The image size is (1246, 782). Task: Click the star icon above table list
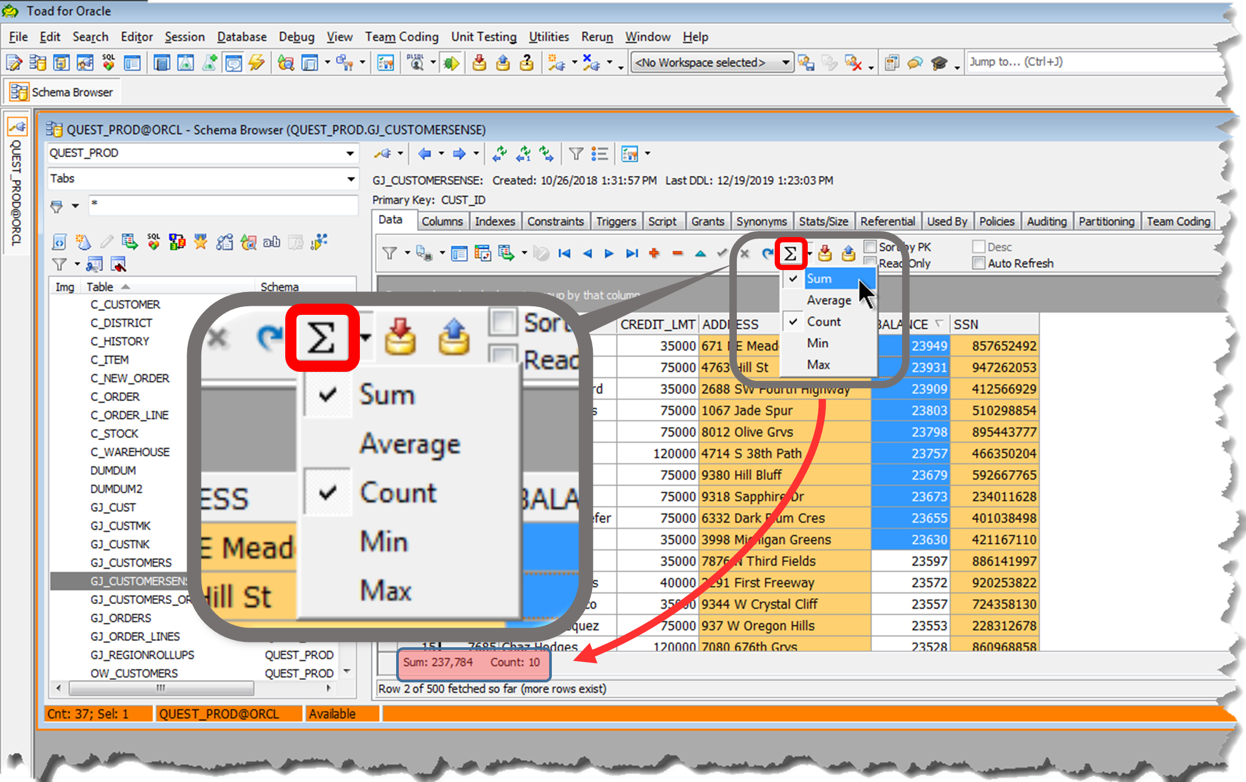[x=200, y=242]
